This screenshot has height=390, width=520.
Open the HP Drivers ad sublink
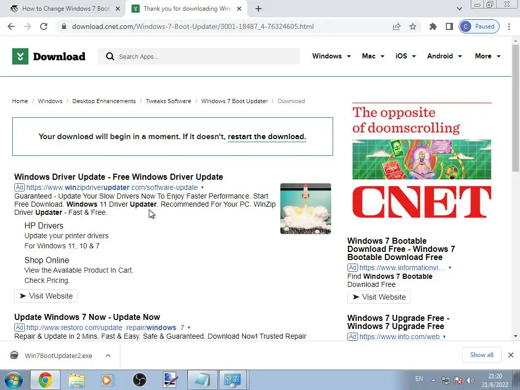(x=44, y=225)
